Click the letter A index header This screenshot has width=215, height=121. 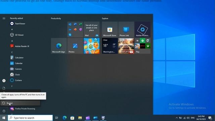click(x=12, y=41)
